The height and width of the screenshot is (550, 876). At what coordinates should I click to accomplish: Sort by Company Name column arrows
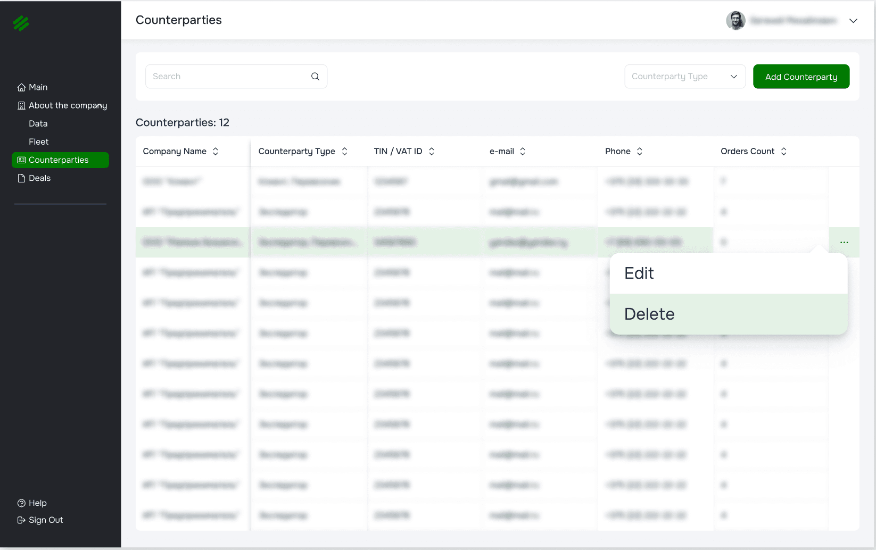click(216, 152)
